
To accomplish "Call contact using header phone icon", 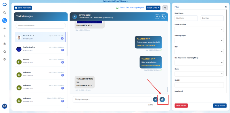I will [x=163, y=17].
